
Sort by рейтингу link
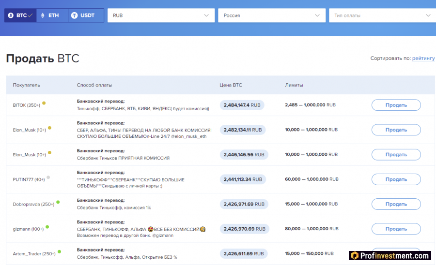[423, 59]
